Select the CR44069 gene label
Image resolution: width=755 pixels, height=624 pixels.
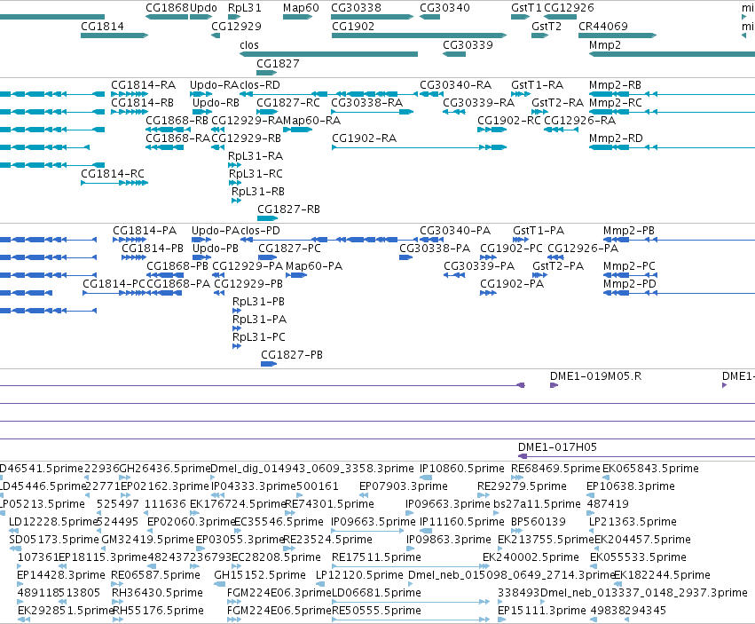[602, 26]
